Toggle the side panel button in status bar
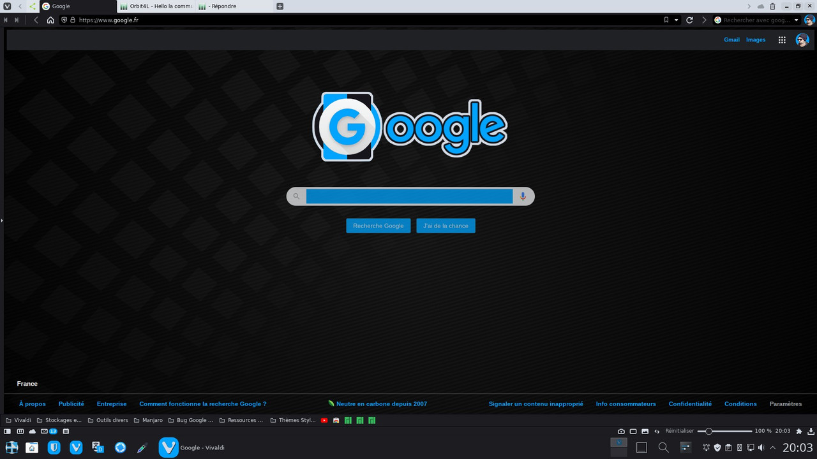The width and height of the screenshot is (817, 459). [x=8, y=432]
